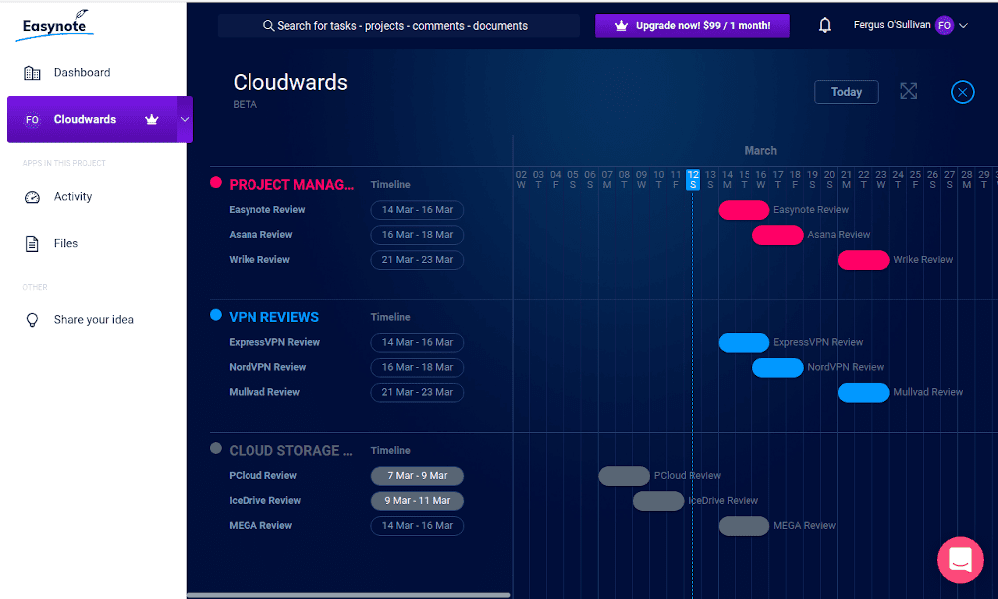Click the crown icon on Cloudwards project
This screenshot has height=599, width=998.
(152, 119)
